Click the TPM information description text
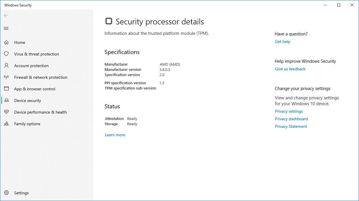The height and width of the screenshot is (201, 359). coord(157,33)
